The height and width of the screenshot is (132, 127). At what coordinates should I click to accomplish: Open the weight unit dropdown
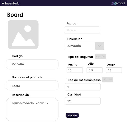107,79
